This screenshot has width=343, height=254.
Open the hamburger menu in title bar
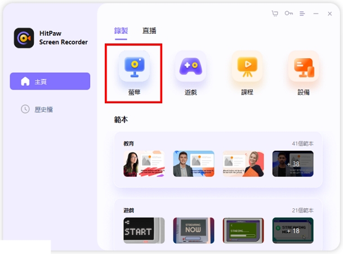[302, 14]
